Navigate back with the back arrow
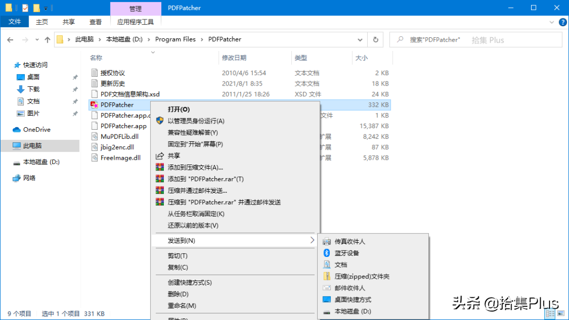Image resolution: width=569 pixels, height=320 pixels. coord(10,40)
